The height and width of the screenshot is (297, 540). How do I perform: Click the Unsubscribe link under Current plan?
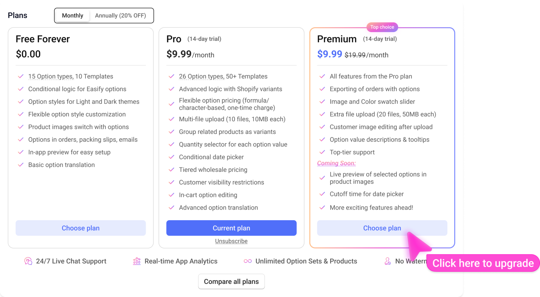[x=231, y=241]
